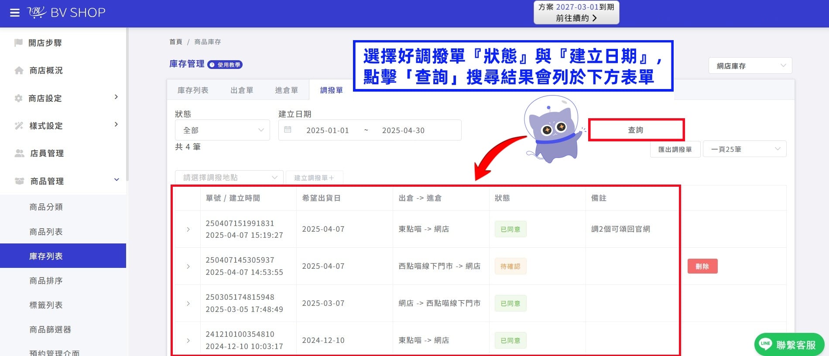
Task: Select the 調撥單 tab
Action: pos(331,90)
